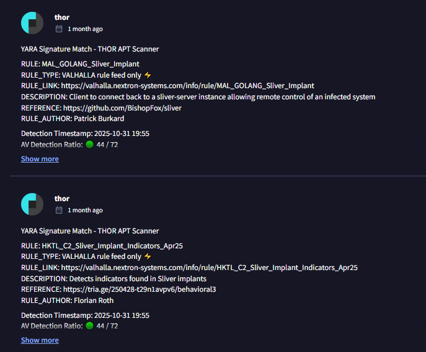The image size is (426, 352).
Task: Click the calendar icon in the second comment
Action: tap(59, 210)
